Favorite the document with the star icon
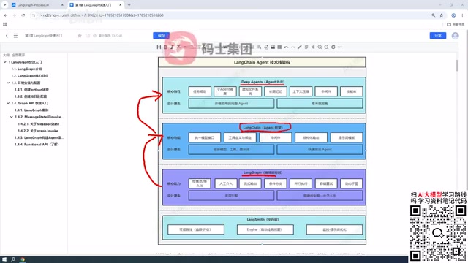The height and width of the screenshot is (263, 468). [80, 36]
